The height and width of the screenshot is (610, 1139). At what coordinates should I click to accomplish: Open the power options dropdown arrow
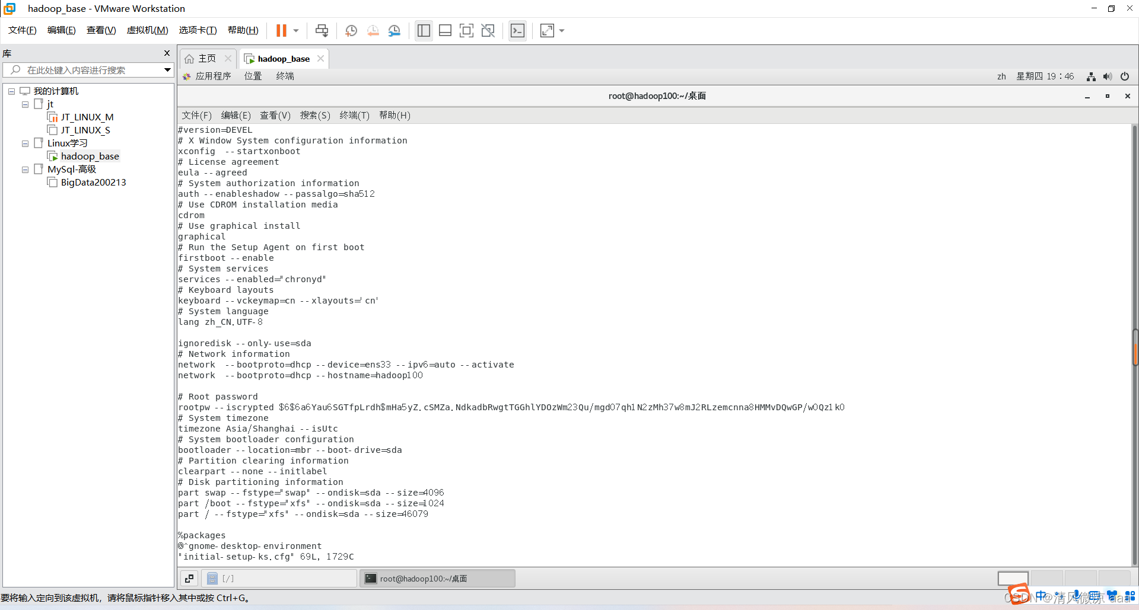296,30
